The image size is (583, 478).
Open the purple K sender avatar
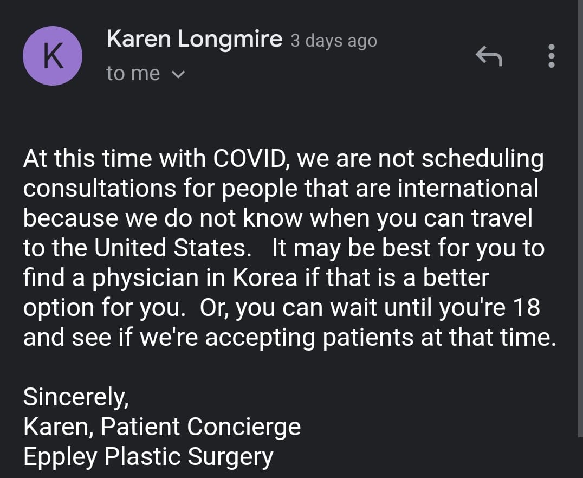[x=53, y=56]
